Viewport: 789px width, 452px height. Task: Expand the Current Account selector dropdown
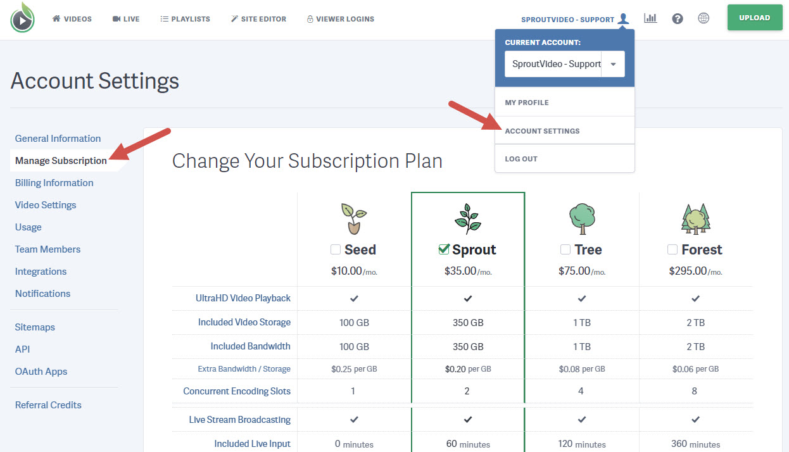(x=612, y=64)
